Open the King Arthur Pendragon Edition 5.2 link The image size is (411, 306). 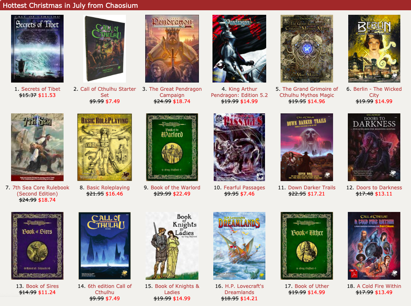point(239,92)
